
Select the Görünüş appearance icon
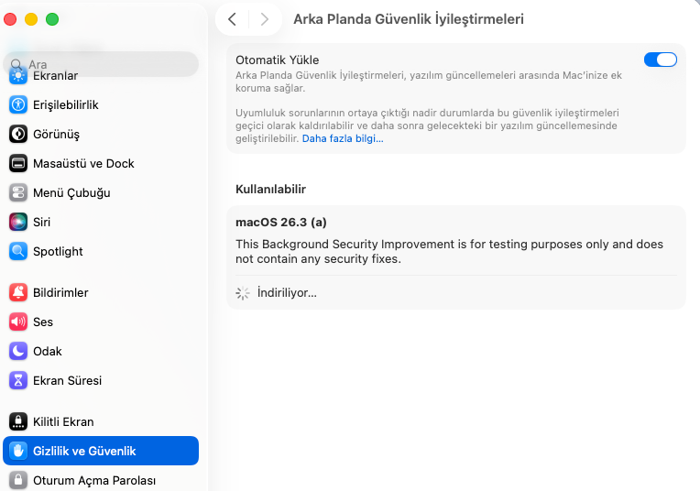click(x=18, y=134)
